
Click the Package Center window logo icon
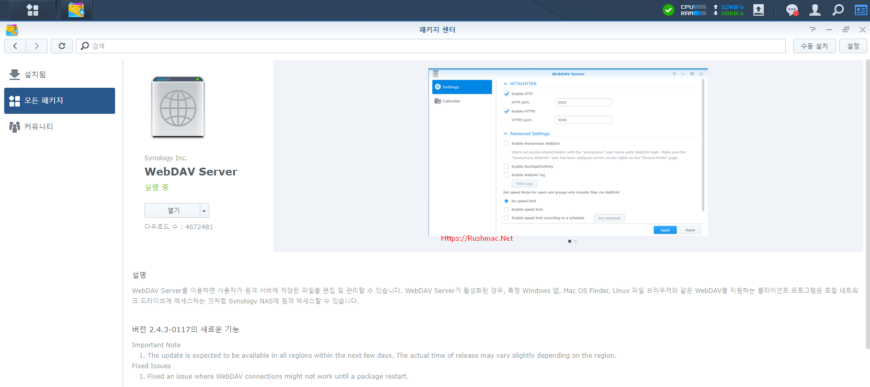(x=12, y=30)
